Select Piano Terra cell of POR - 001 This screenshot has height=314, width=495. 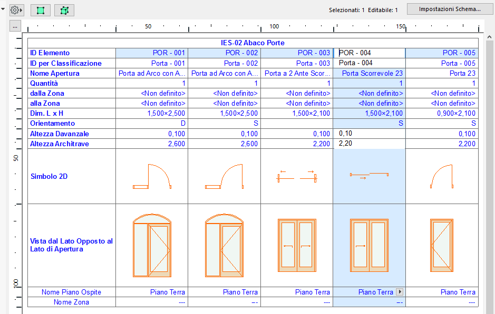click(x=152, y=292)
